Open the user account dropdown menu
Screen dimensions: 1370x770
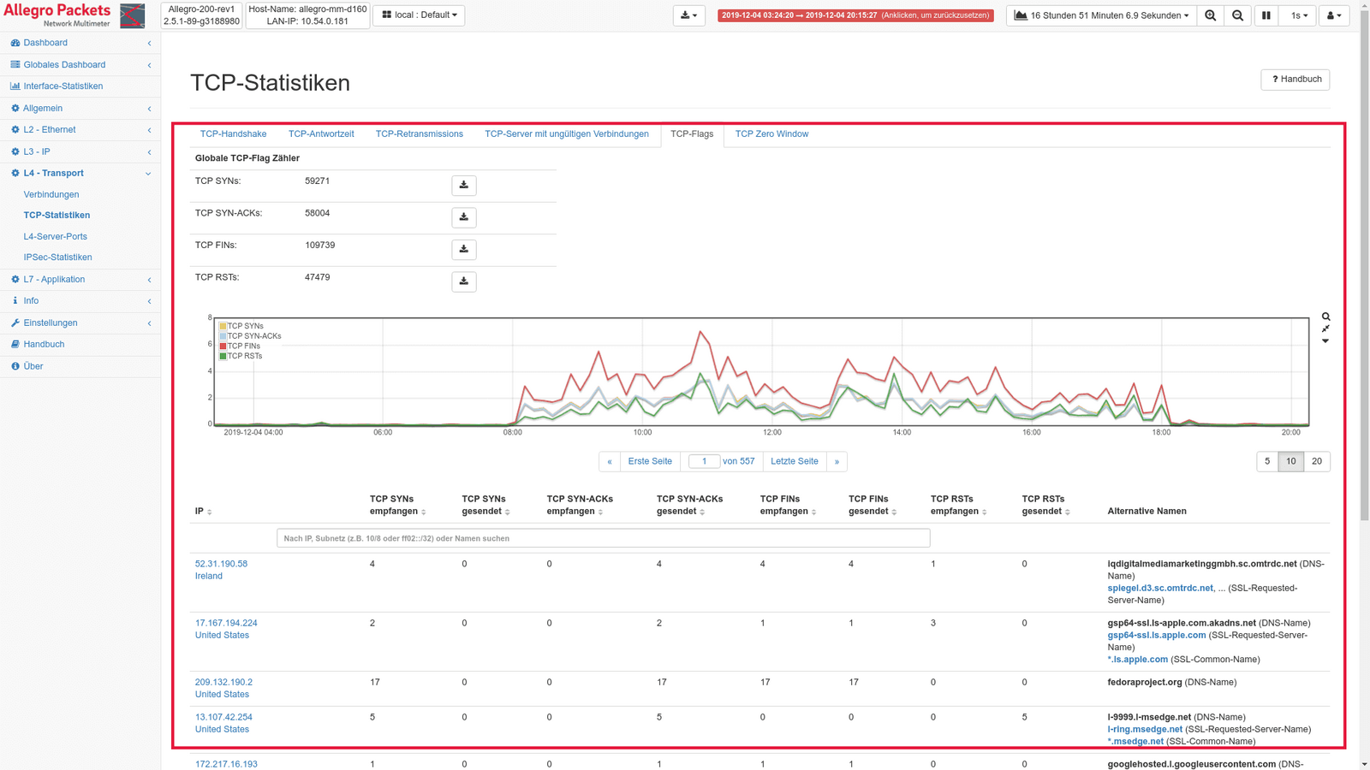point(1333,15)
